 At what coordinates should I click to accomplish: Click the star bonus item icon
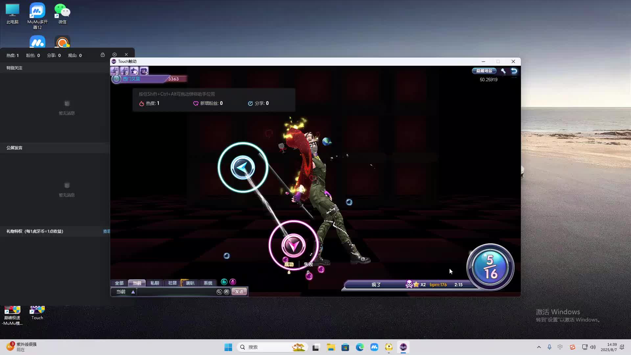coord(134,71)
